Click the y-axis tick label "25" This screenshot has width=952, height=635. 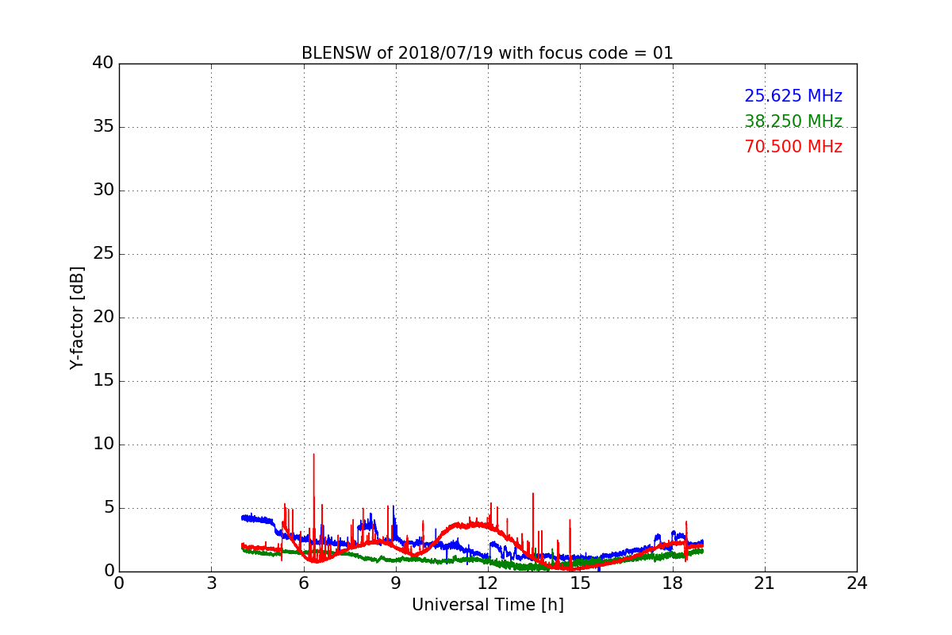103,254
